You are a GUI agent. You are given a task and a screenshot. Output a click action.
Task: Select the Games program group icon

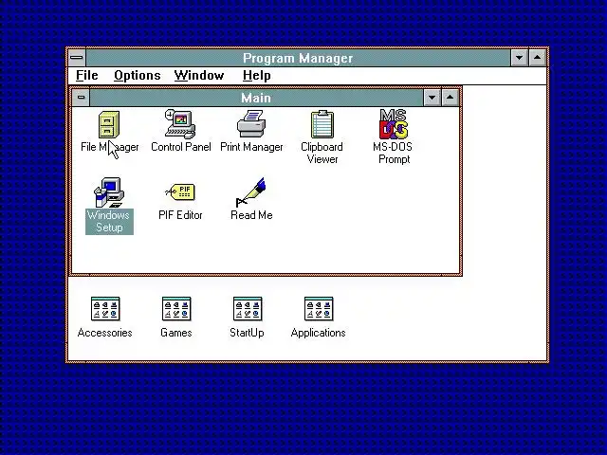point(176,309)
